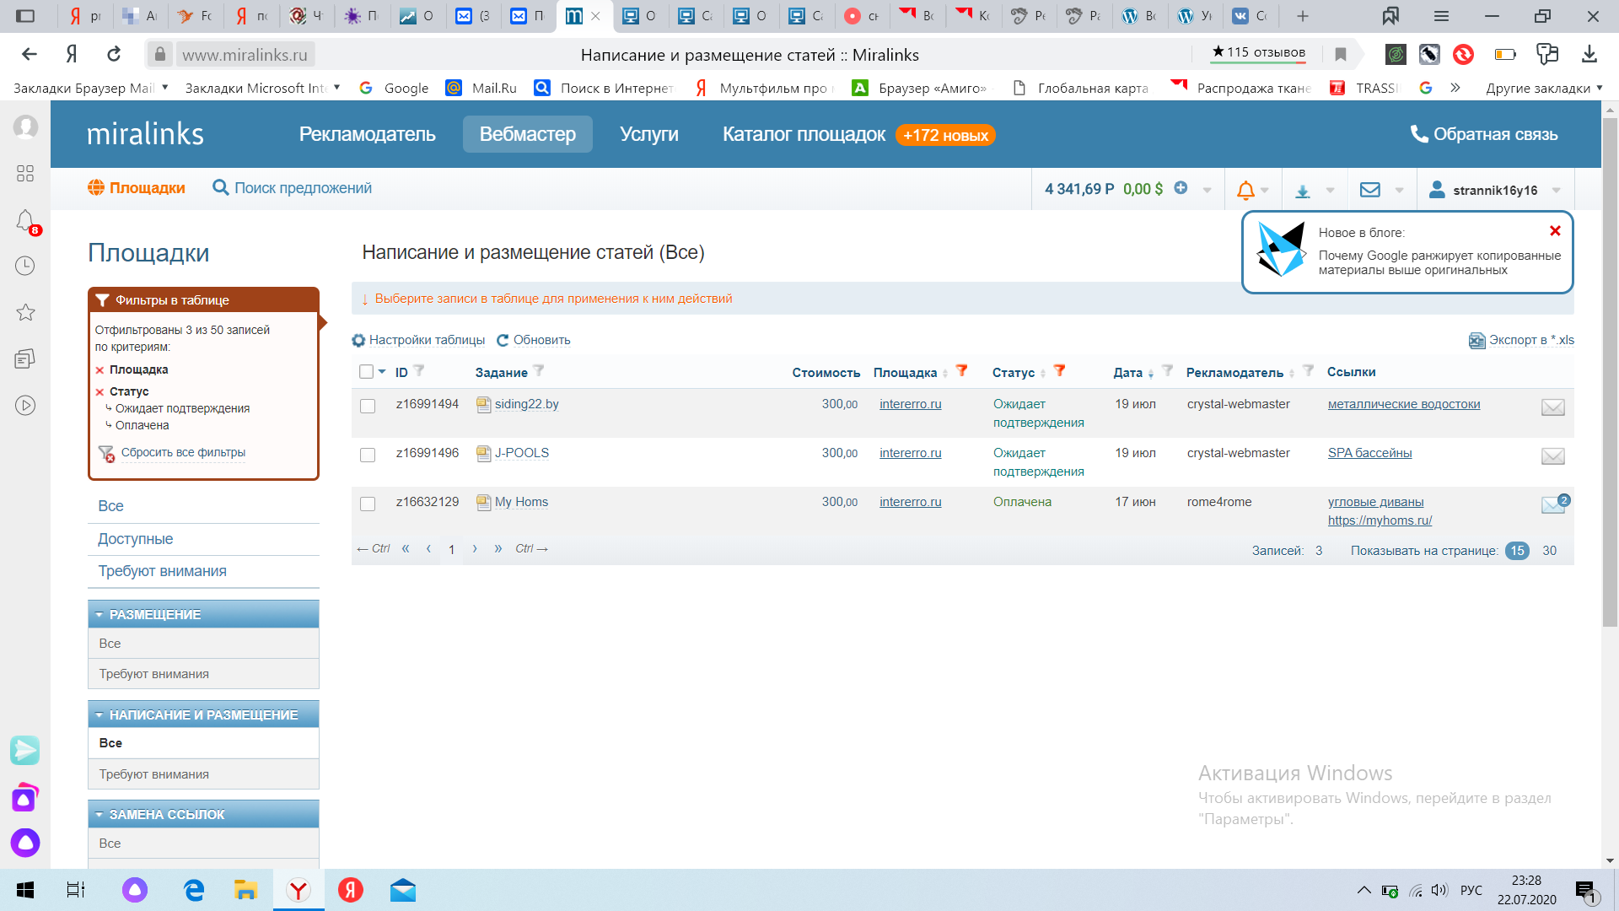Collapse the ЗАМЕНА ССЫЛОК sidebar section
Viewport: 1619px width, 911px height.
coord(100,815)
